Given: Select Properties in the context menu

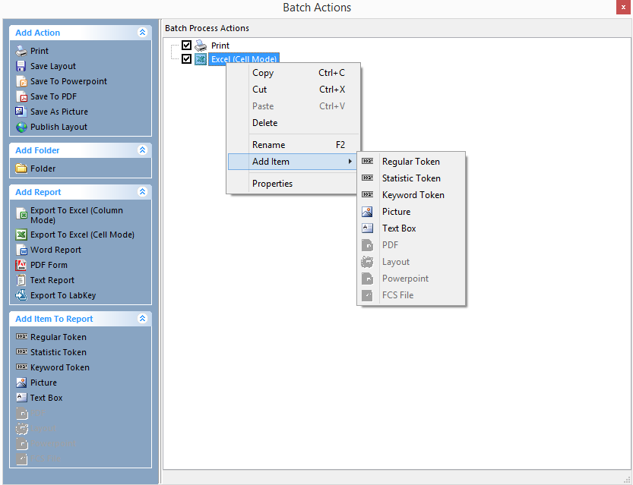Looking at the screenshot, I should click(x=272, y=184).
